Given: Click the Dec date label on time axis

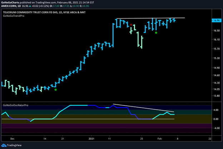Looking at the screenshot, I should click(x=13, y=139).
